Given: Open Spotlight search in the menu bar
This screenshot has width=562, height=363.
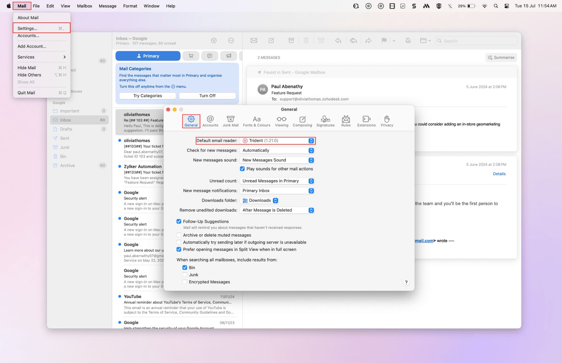Looking at the screenshot, I should click(496, 6).
